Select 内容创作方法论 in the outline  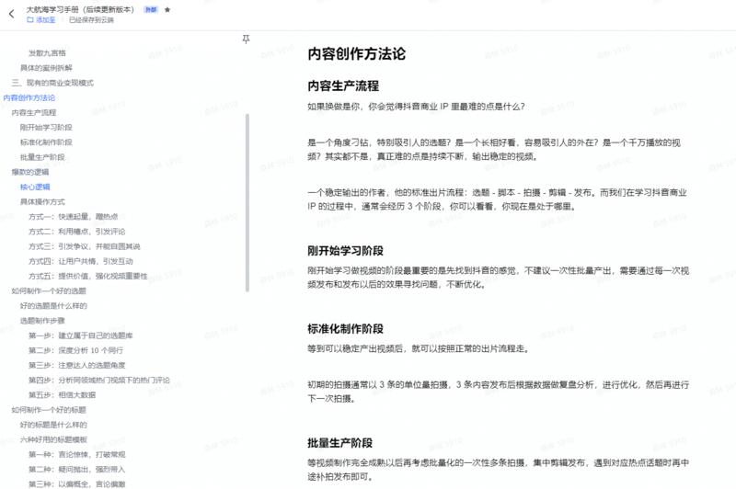pyautogui.click(x=29, y=97)
